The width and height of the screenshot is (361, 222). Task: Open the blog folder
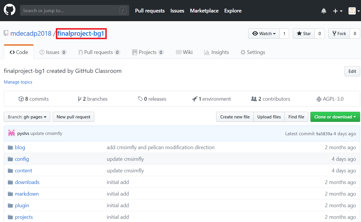point(20,147)
